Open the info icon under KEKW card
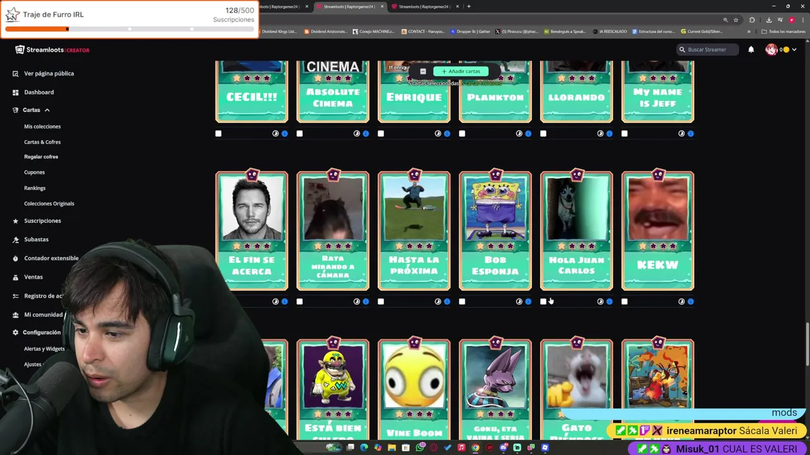The height and width of the screenshot is (455, 810). [690, 301]
